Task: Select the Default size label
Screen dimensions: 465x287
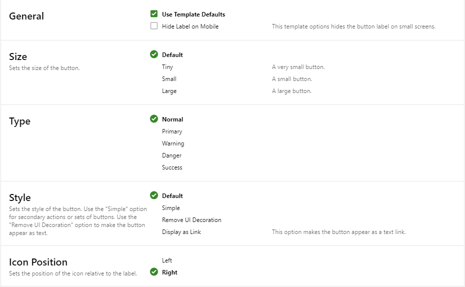Action: pos(172,55)
